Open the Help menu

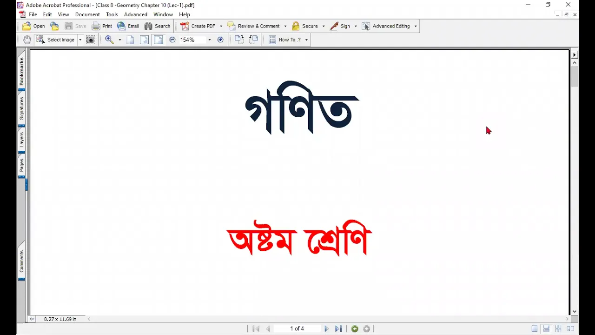pos(185,14)
